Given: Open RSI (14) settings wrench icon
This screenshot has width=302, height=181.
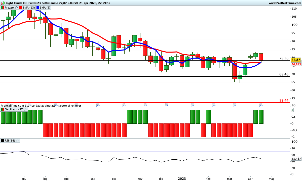Looking at the screenshot, I should (x=17, y=141).
